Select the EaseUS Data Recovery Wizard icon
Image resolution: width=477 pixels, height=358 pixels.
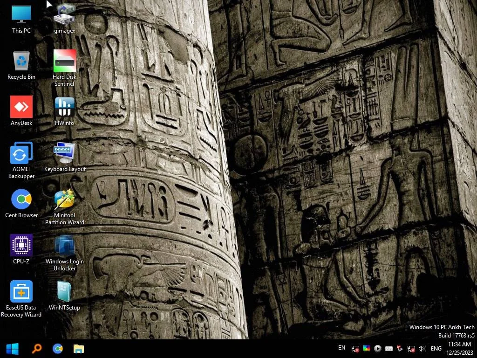(x=21, y=299)
